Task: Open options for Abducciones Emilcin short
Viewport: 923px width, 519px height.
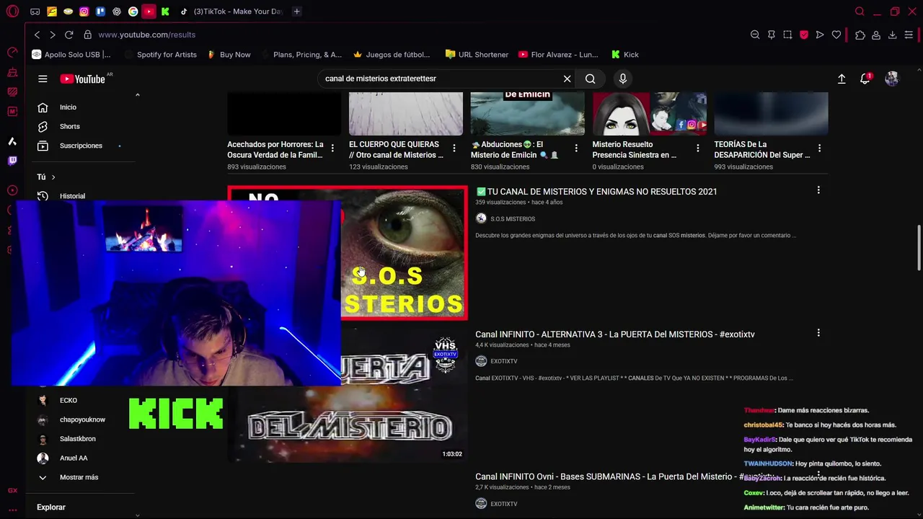Action: click(576, 148)
